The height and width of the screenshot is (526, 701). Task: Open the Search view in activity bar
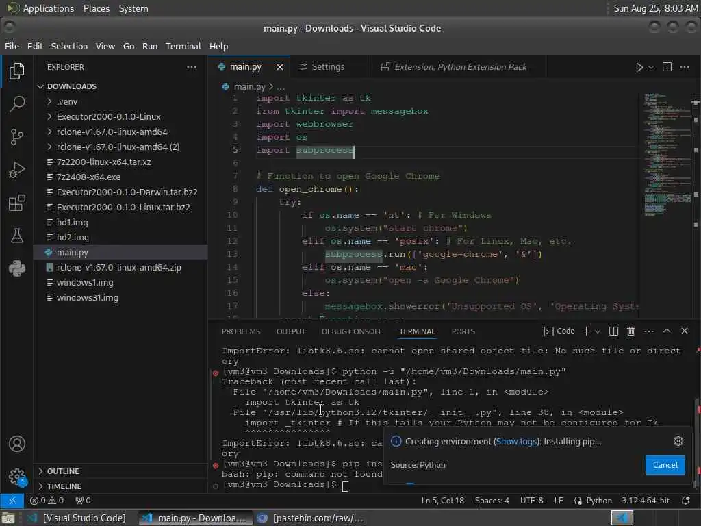point(16,104)
